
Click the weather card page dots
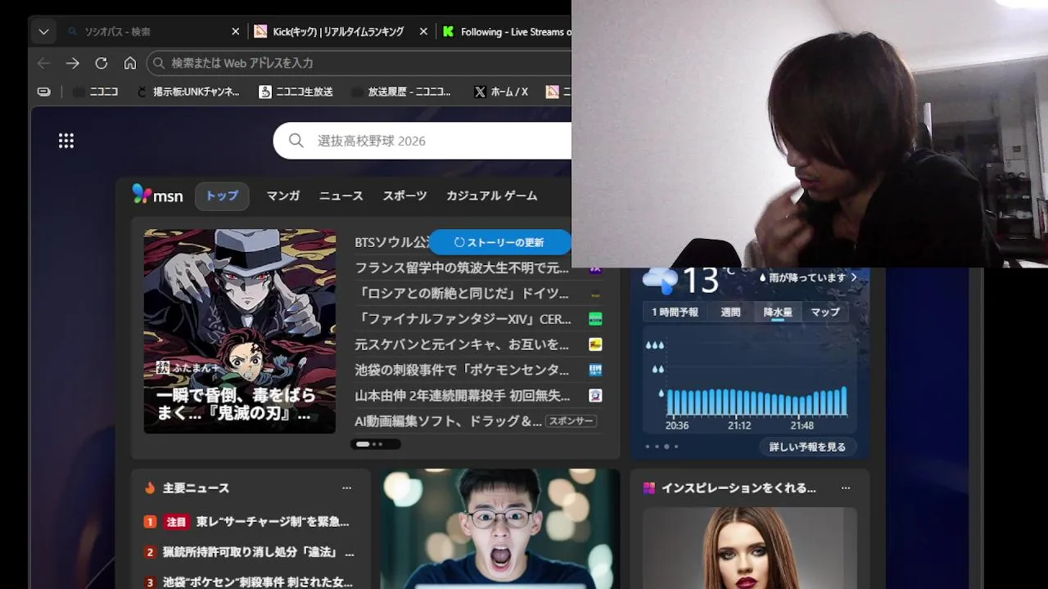[662, 447]
